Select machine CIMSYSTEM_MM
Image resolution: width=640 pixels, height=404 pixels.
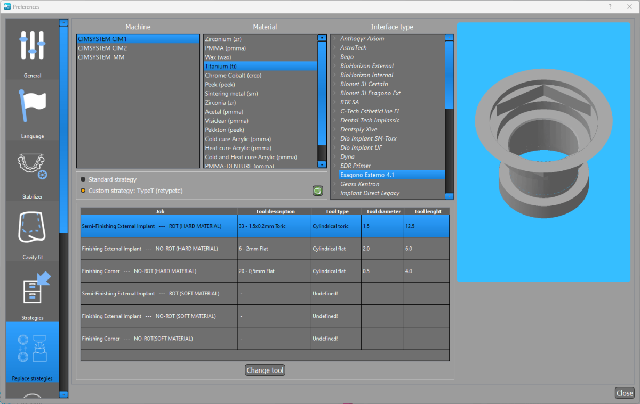pos(138,57)
